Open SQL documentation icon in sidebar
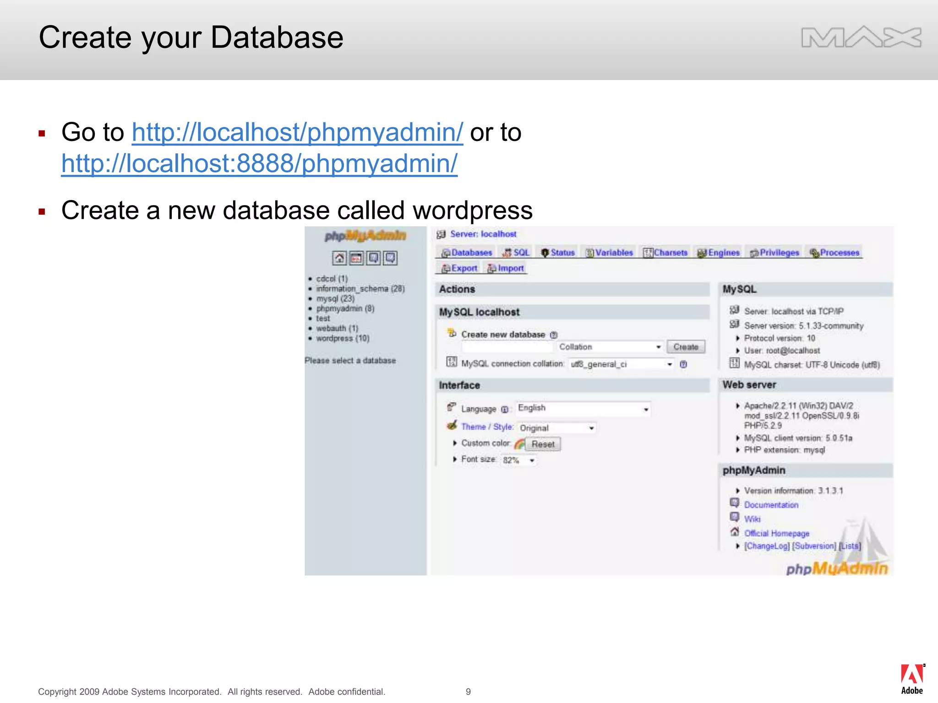This screenshot has width=938, height=703. tap(390, 258)
